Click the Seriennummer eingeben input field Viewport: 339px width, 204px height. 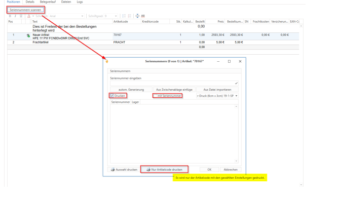(x=171, y=83)
